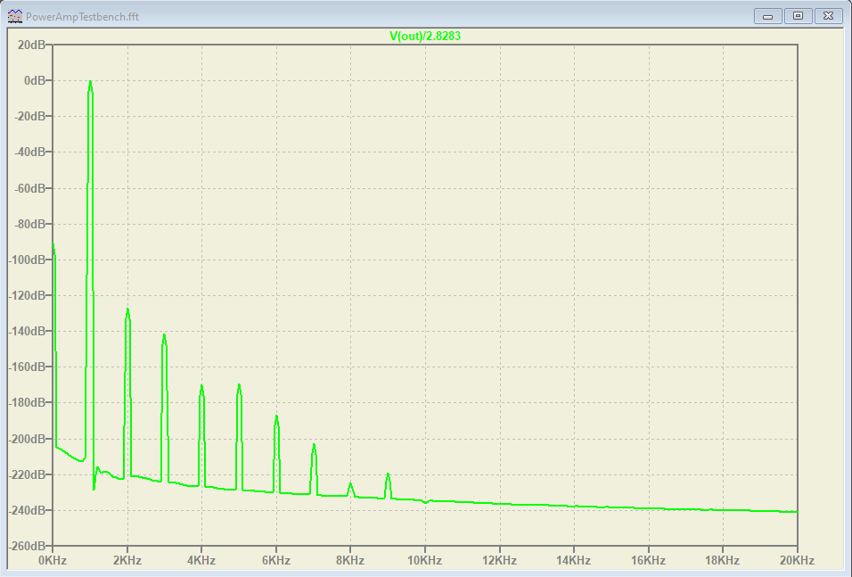
Task: Click the 0dB vertical axis label
Action: click(35, 80)
